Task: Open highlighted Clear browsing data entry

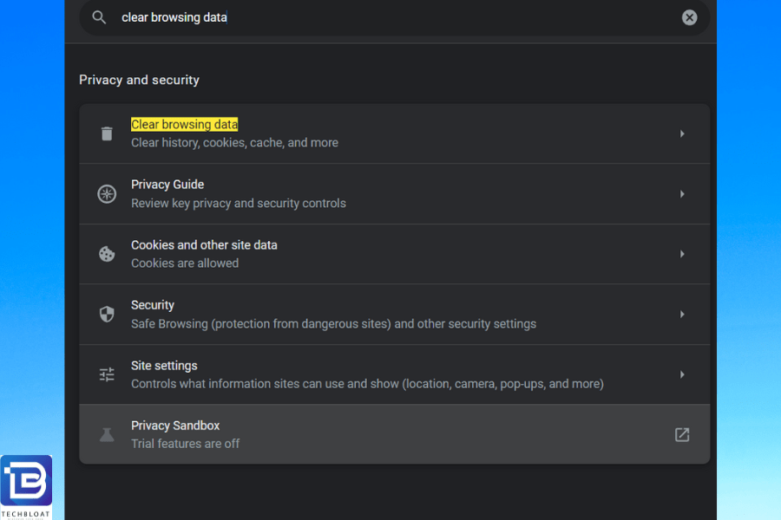Action: 184,125
